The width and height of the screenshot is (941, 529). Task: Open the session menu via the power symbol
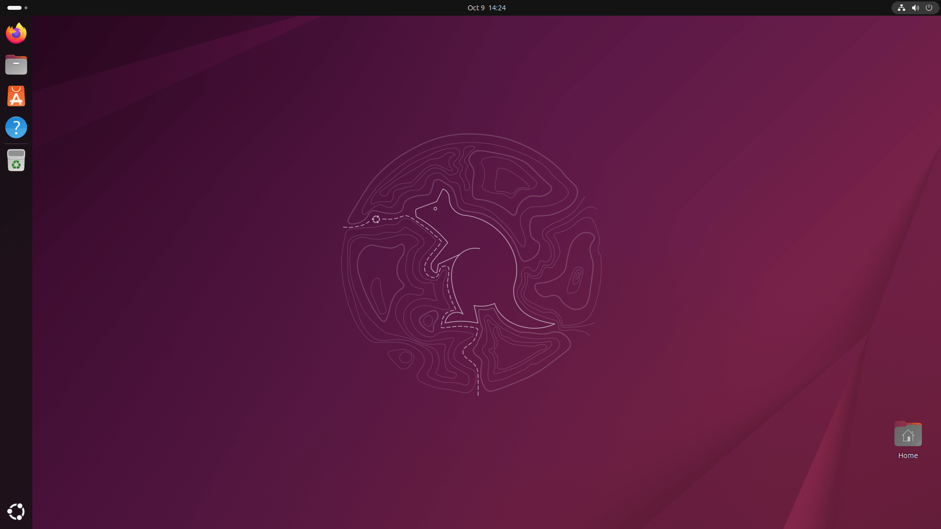click(x=930, y=8)
